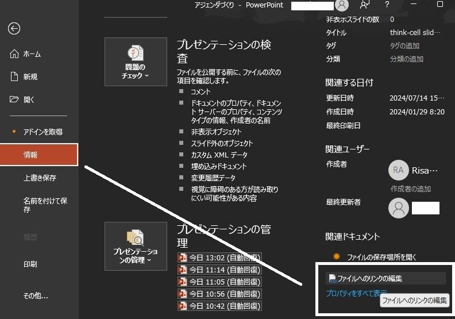Open Help with the question mark icon
The height and width of the screenshot is (319, 455).
[x=387, y=5]
